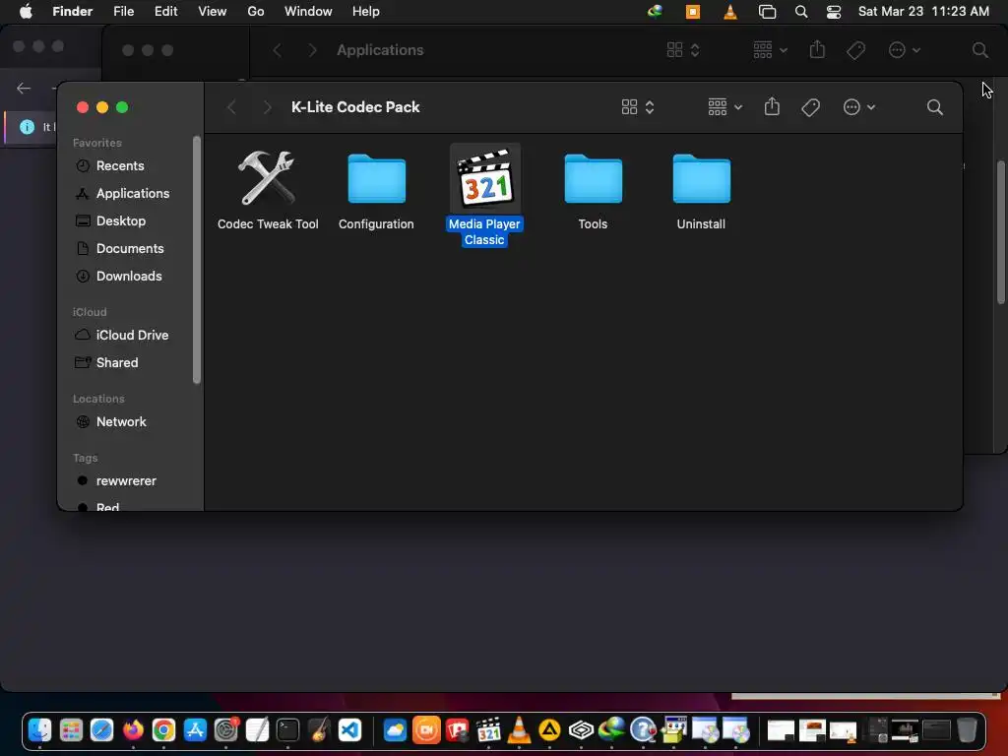Click the Tags icon in K-Lite toolbar
The height and width of the screenshot is (756, 1008).
[x=811, y=107]
